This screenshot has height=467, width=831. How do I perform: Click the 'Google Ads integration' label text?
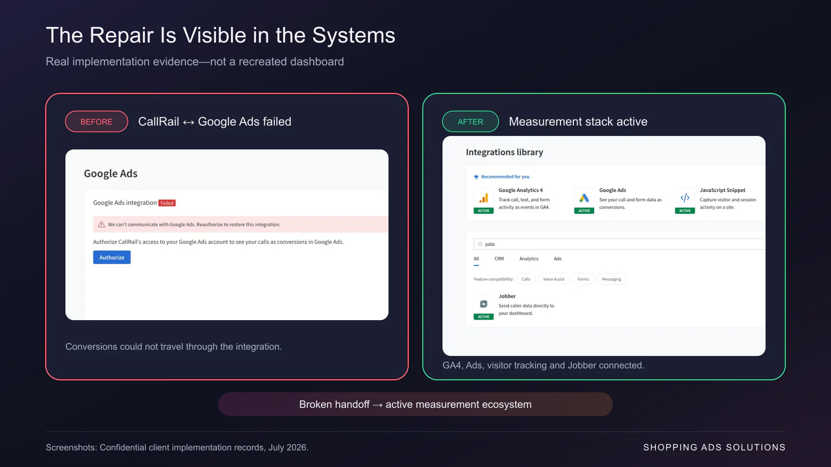click(x=125, y=203)
